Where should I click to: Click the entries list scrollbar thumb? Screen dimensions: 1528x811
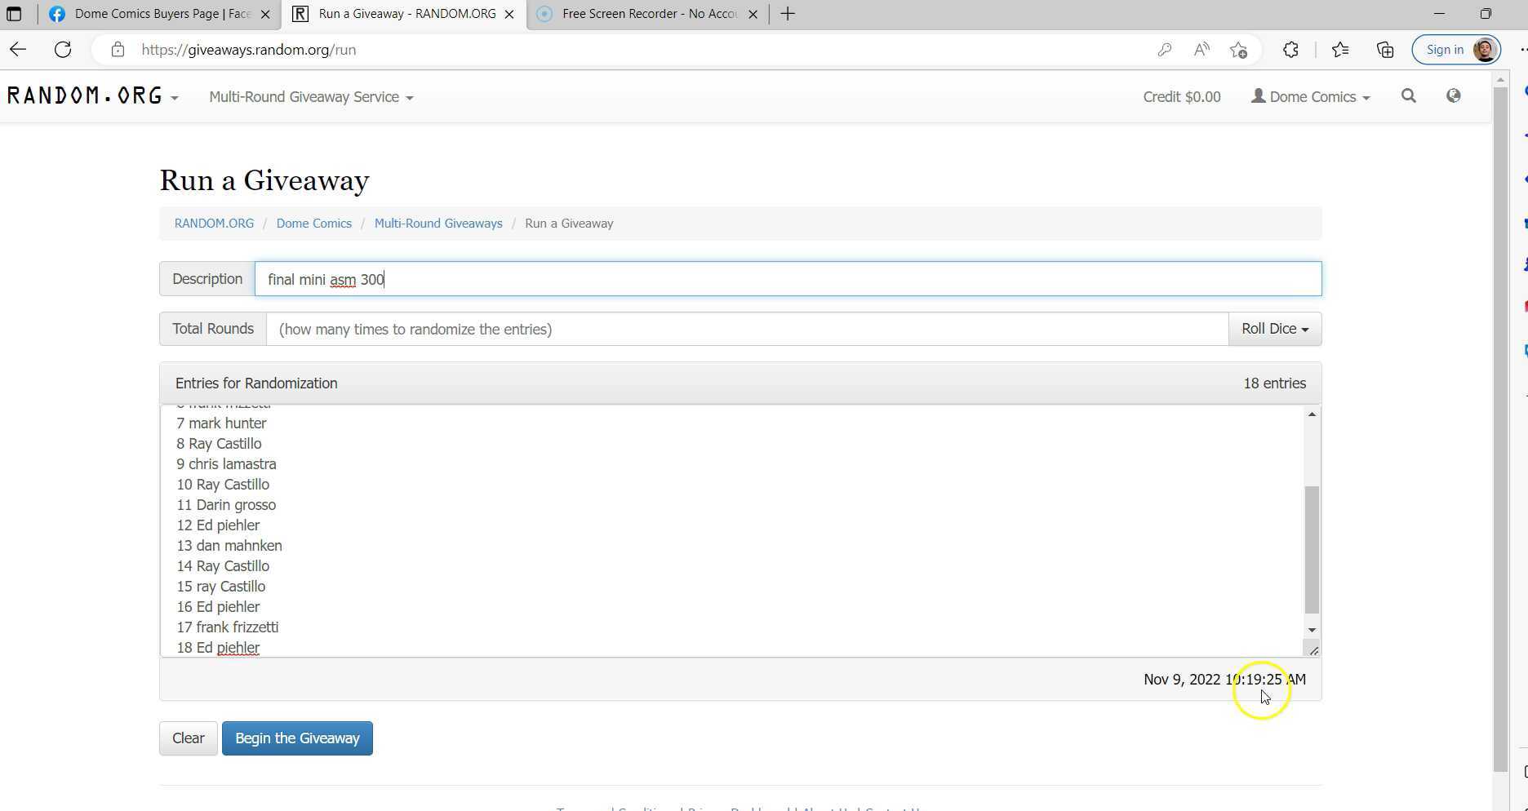(1312, 549)
